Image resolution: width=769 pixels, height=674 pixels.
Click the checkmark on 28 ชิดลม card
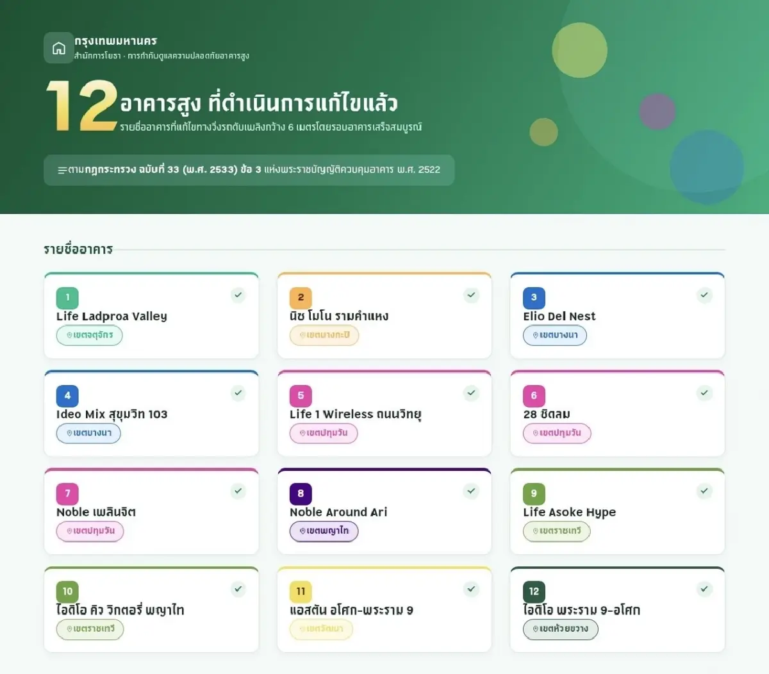[x=704, y=393]
